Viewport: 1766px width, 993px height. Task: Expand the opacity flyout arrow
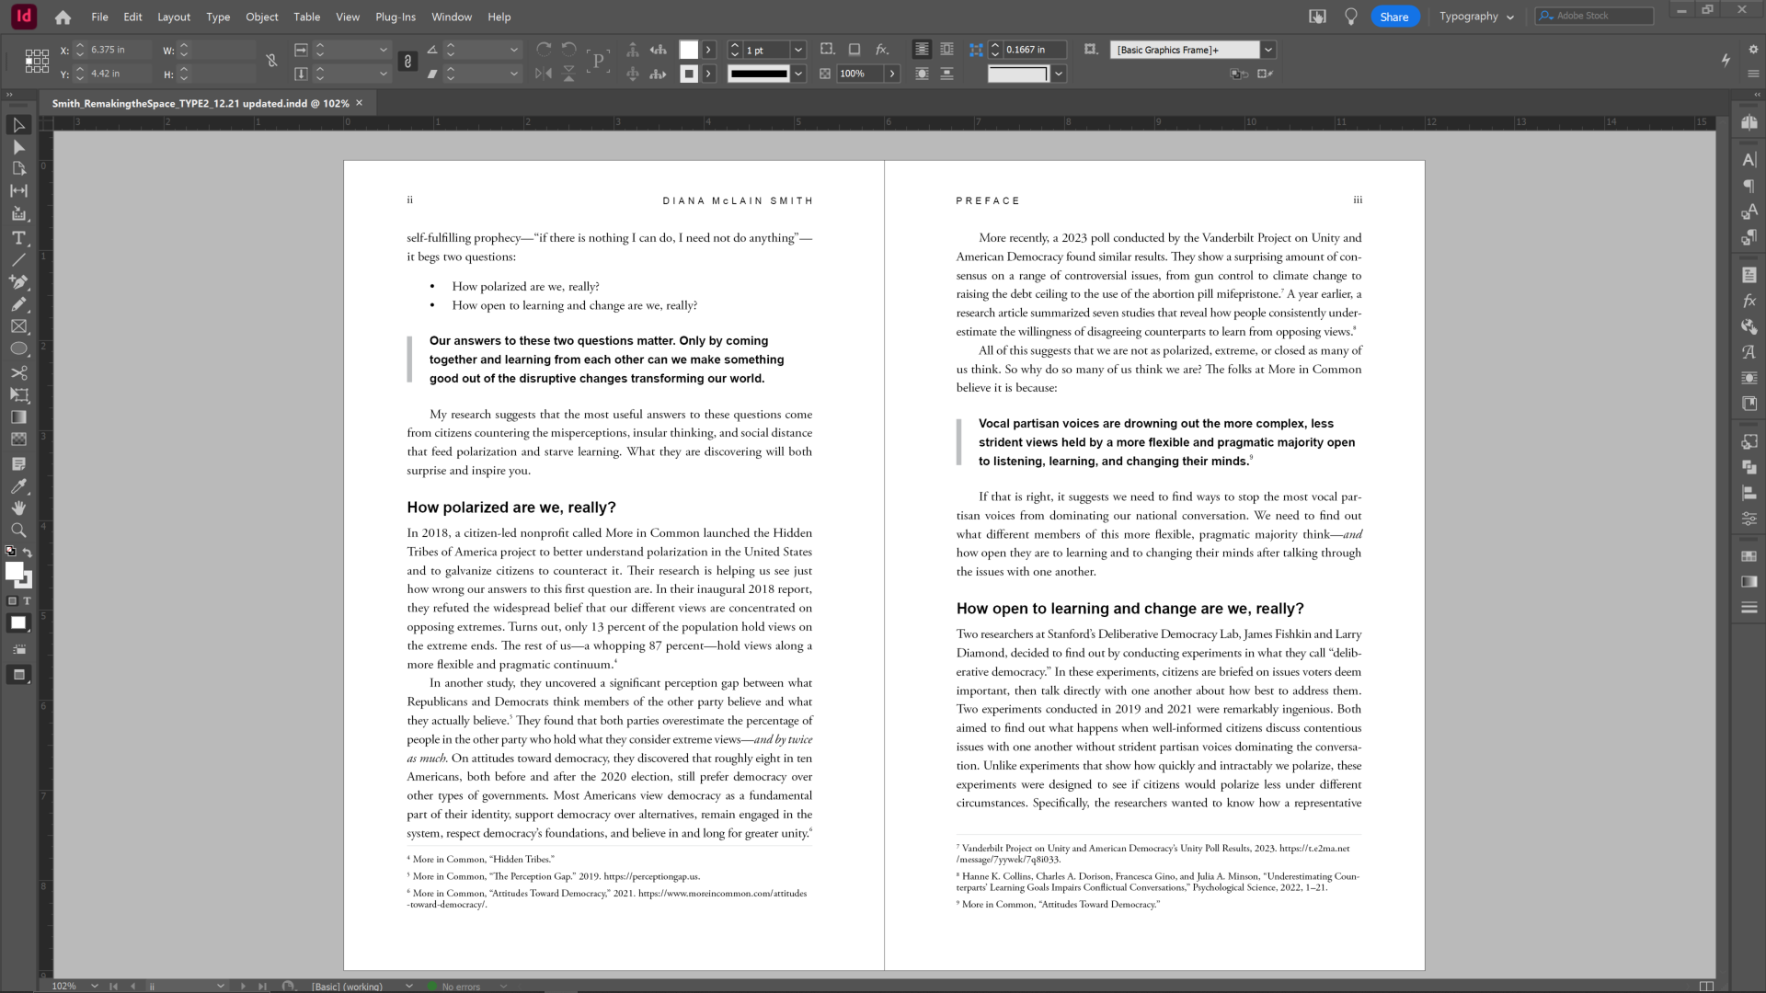pyautogui.click(x=892, y=74)
